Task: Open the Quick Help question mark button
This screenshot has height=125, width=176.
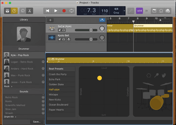Action: [14, 11]
